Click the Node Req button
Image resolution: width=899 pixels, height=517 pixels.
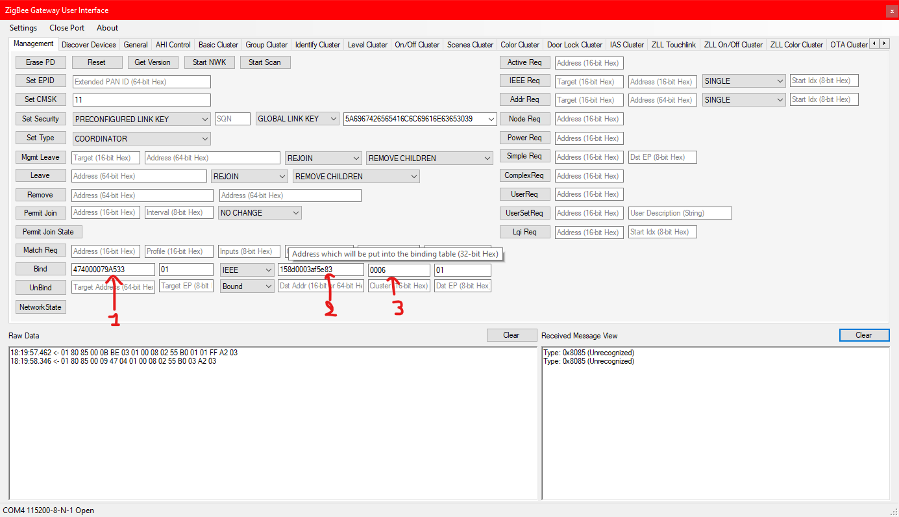coord(525,119)
